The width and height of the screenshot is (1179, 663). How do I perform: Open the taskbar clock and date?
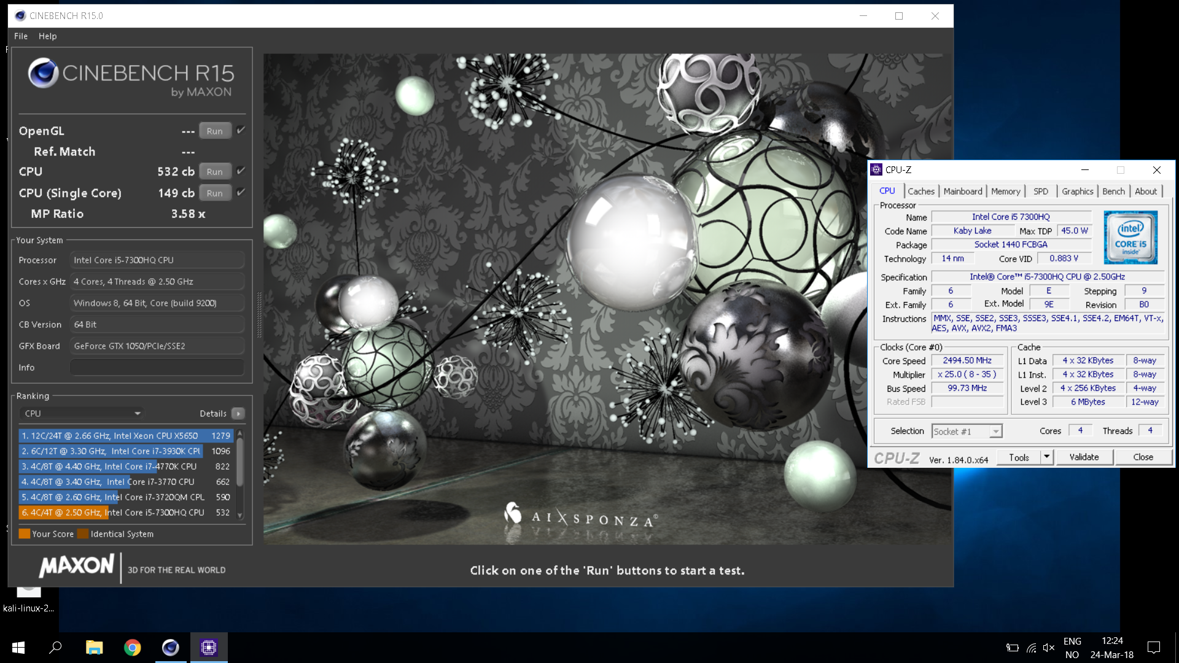click(x=1112, y=648)
